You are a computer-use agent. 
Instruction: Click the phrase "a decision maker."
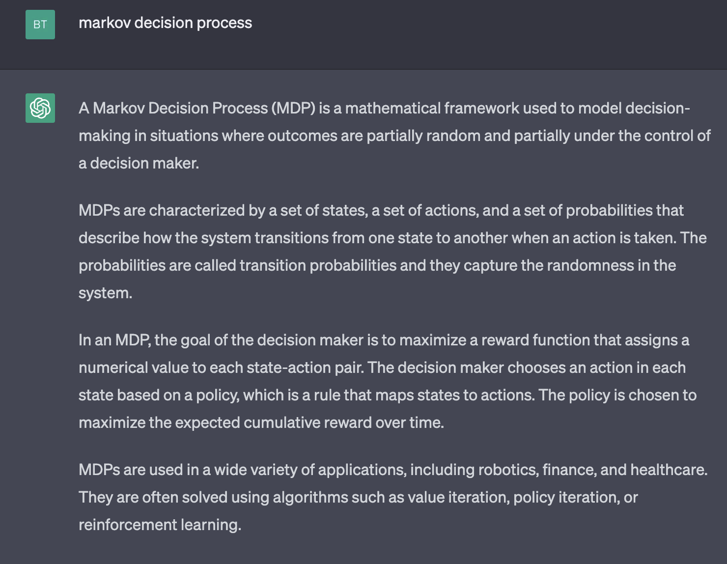tap(139, 163)
